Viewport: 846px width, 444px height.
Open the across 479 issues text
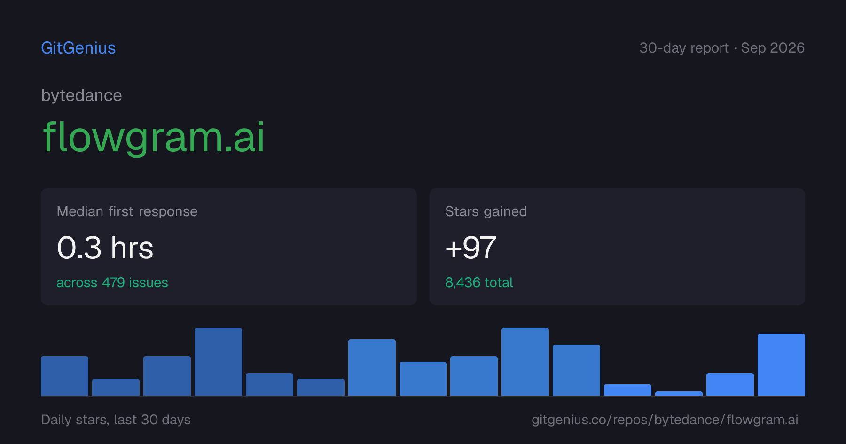[112, 282]
